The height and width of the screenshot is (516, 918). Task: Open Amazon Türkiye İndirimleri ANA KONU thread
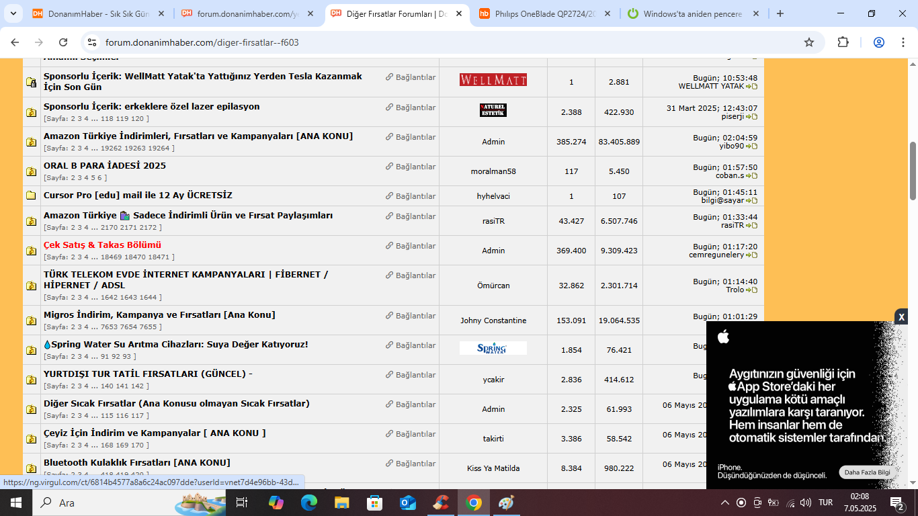tap(198, 136)
